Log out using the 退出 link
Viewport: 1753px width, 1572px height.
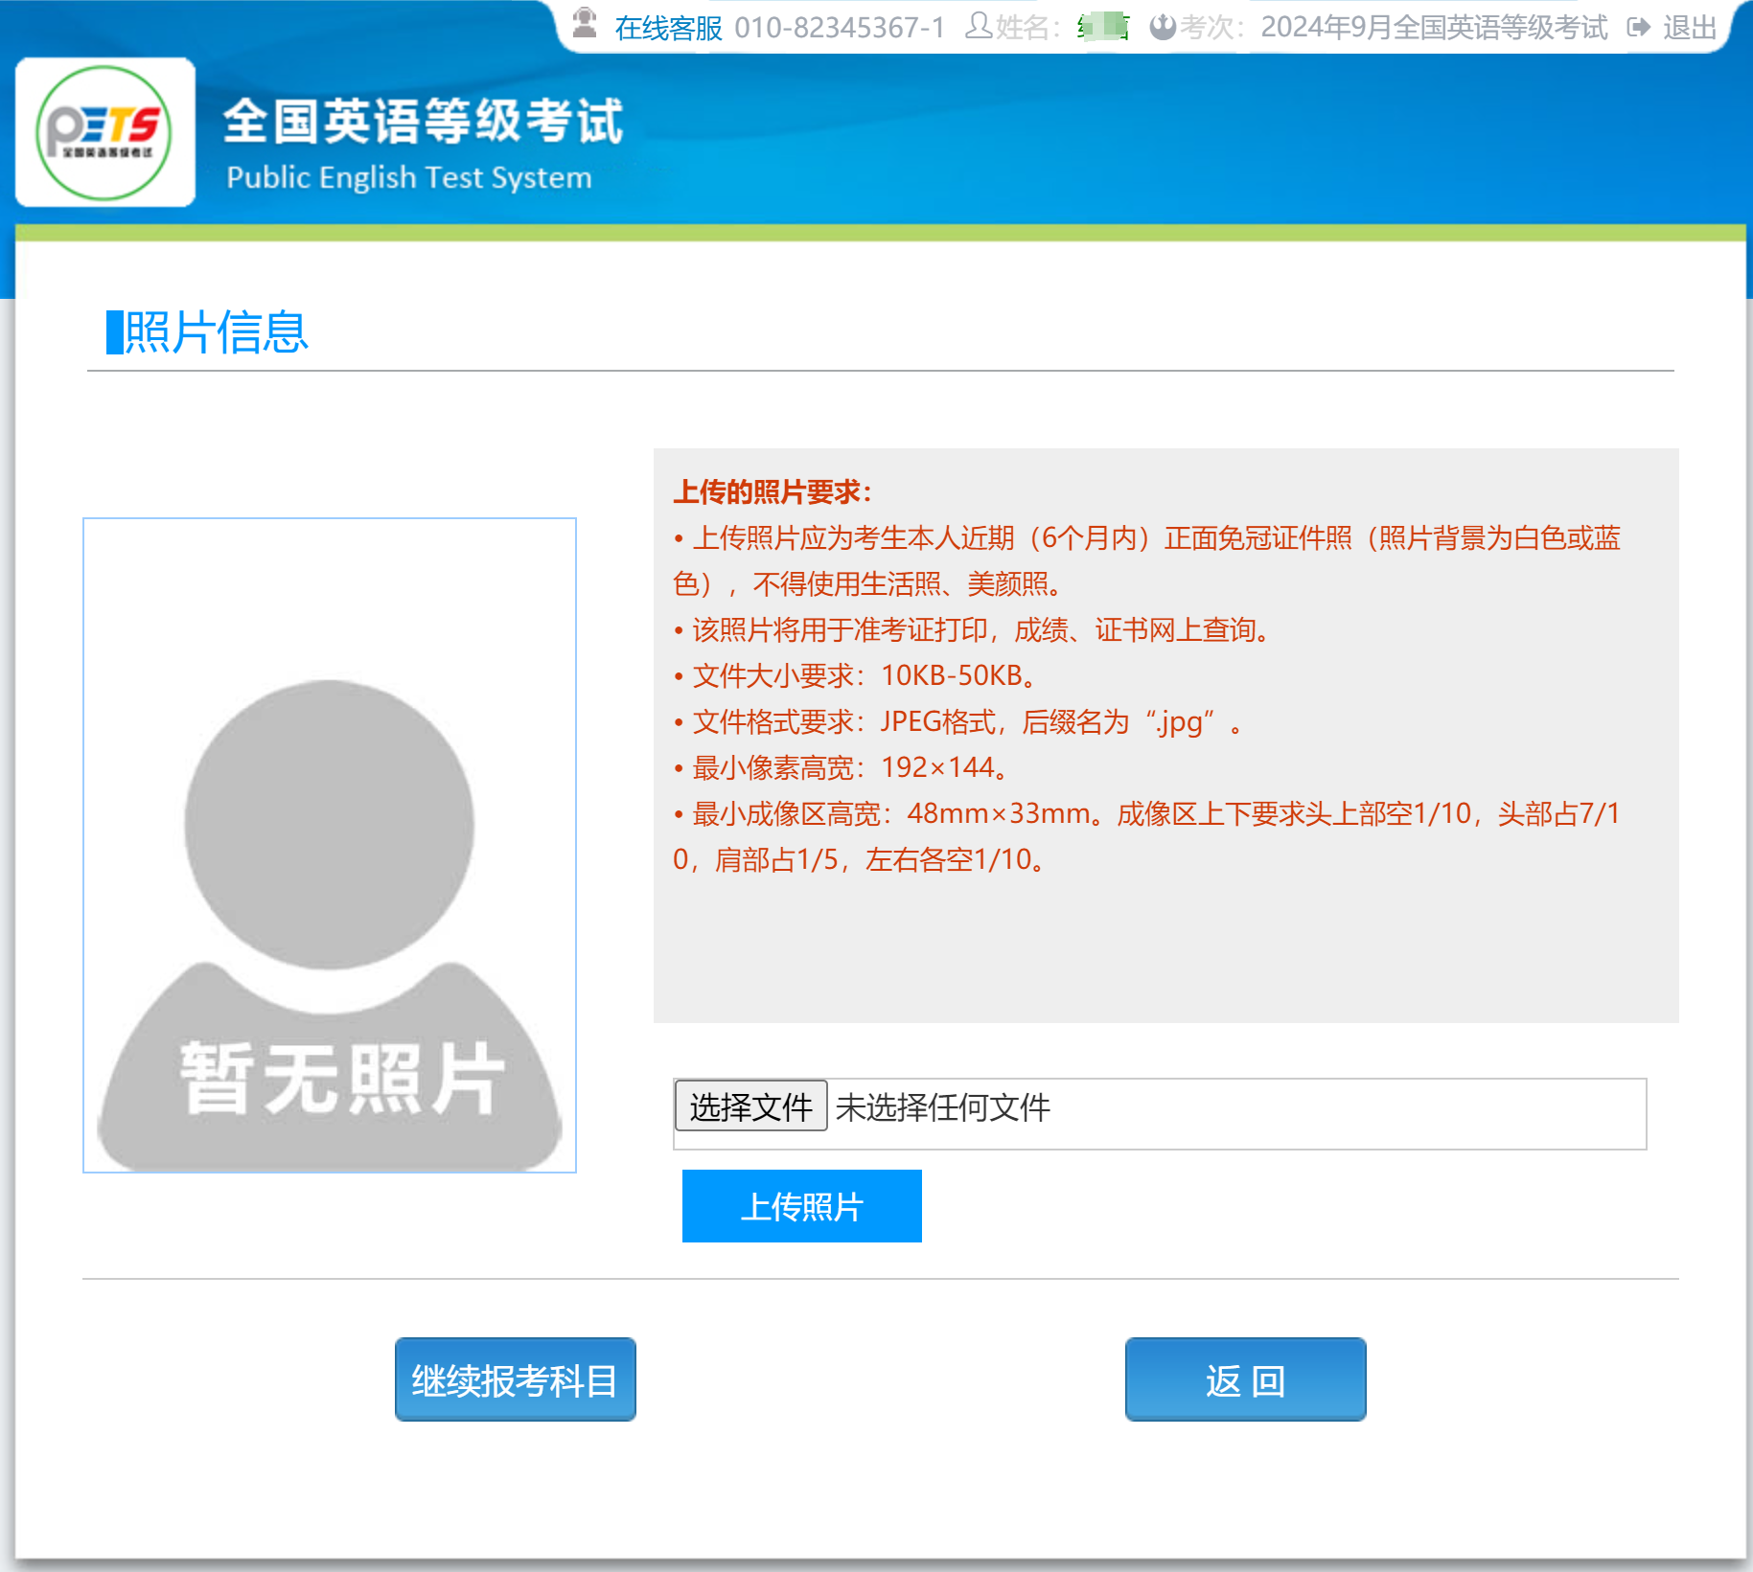(x=1689, y=28)
